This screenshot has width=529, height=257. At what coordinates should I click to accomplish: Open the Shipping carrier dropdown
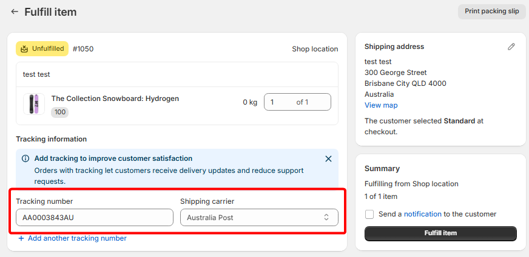[x=259, y=218]
